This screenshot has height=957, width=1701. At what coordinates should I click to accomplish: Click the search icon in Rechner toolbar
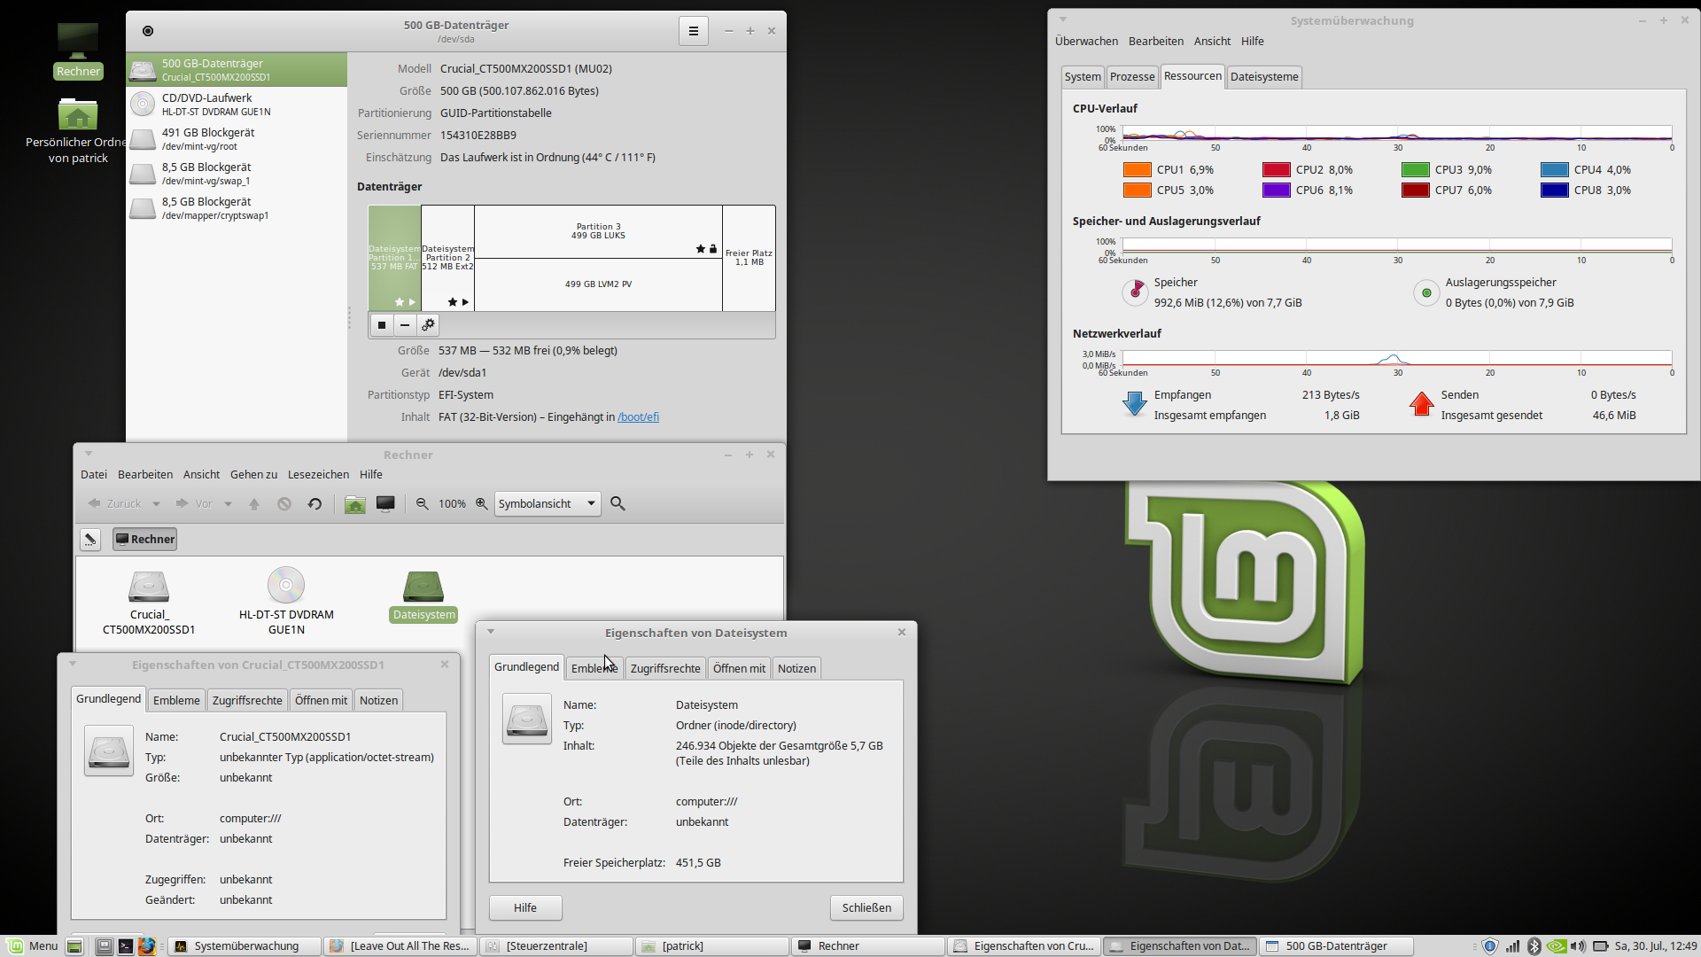617,504
